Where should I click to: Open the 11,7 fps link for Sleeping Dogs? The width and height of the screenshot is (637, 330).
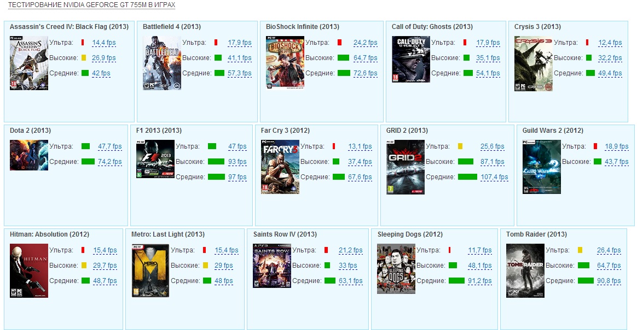click(480, 250)
